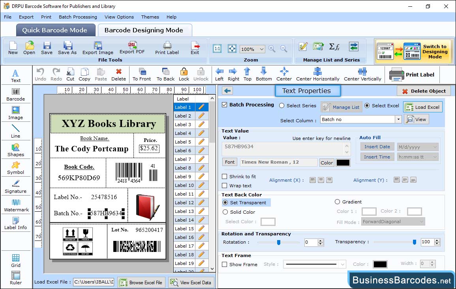The image size is (456, 289).
Task: Toggle the Ruler option
Action: tap(16, 278)
